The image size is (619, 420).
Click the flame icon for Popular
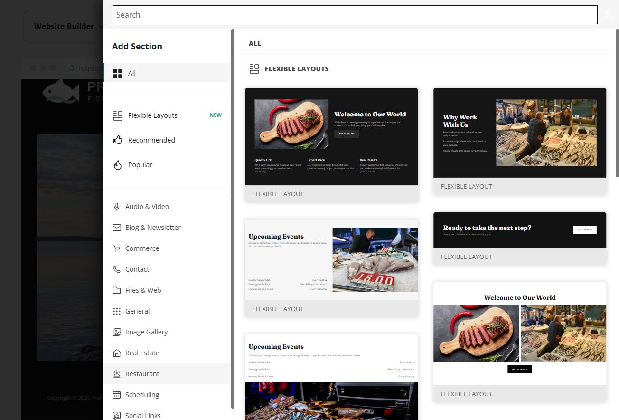tap(117, 165)
